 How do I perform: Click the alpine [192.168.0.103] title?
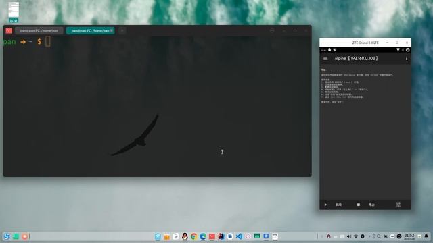pyautogui.click(x=356, y=59)
